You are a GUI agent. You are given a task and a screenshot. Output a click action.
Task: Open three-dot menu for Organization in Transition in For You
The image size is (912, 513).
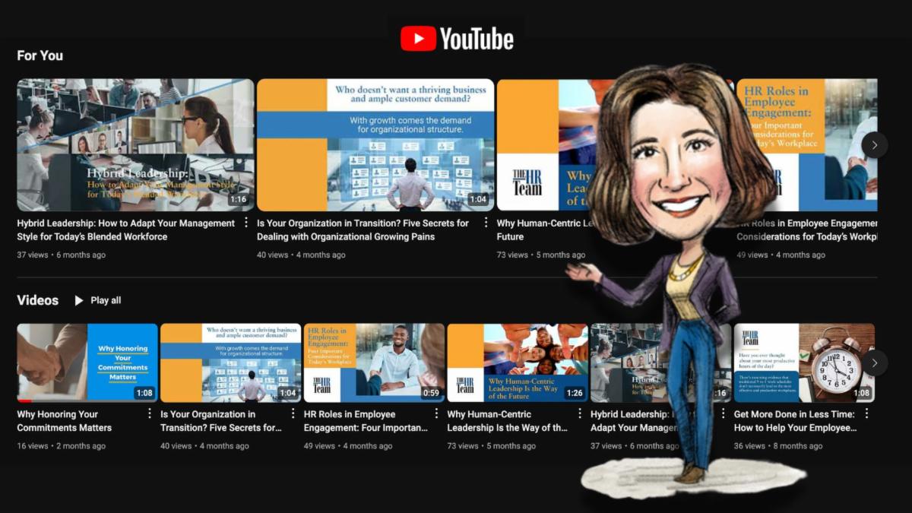pos(486,223)
